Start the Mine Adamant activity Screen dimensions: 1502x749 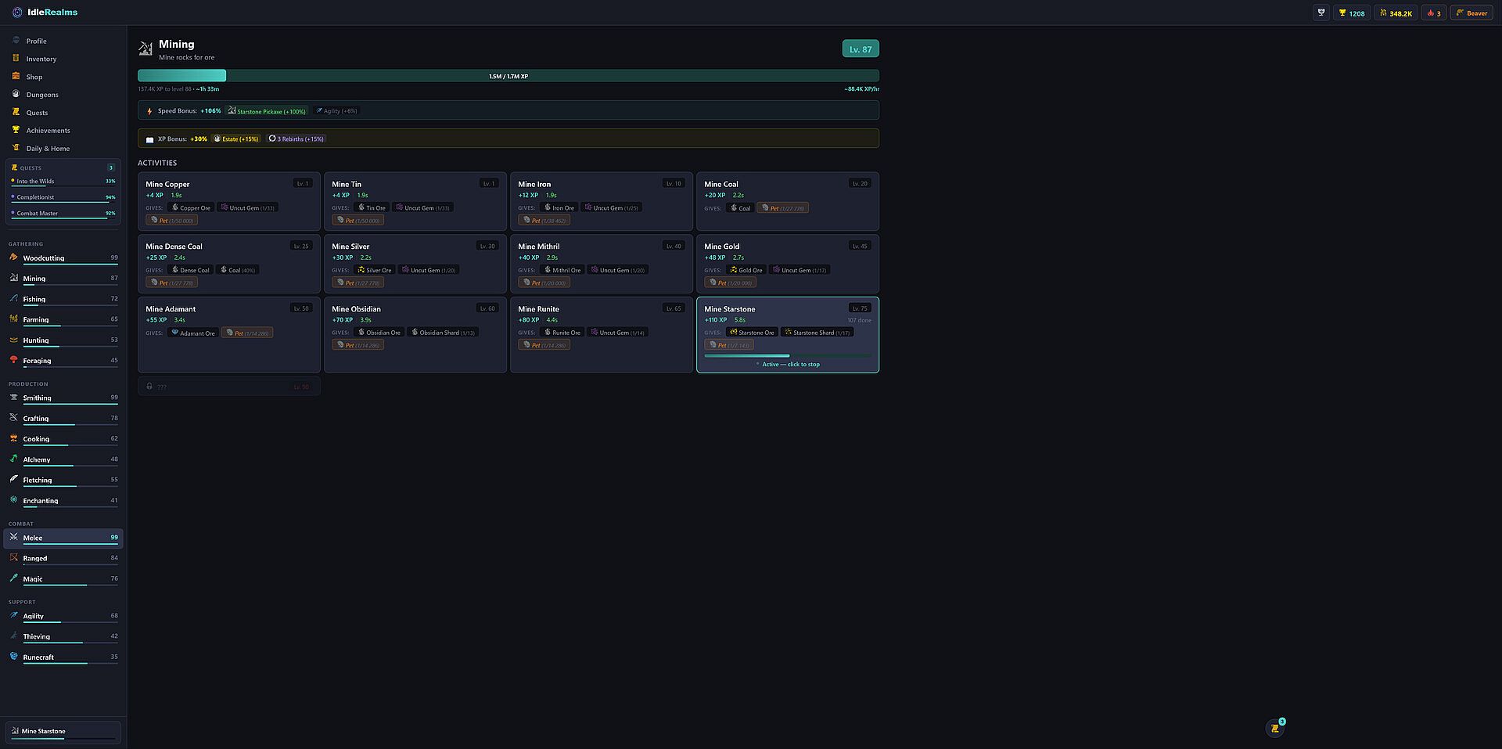click(x=229, y=334)
